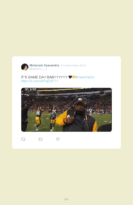The image size is (133, 205).
Task: Click the @yddam___3 handle
Action: pyautogui.click(x=38, y=69)
